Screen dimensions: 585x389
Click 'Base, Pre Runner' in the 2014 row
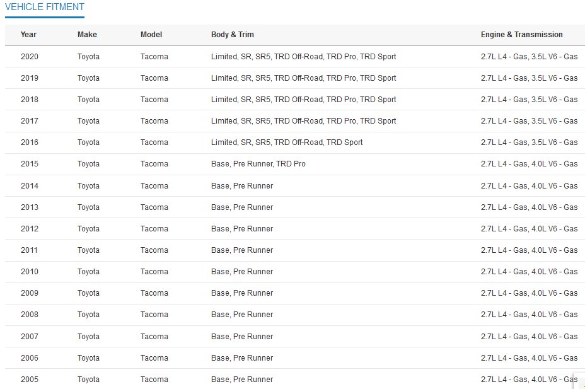pyautogui.click(x=242, y=186)
